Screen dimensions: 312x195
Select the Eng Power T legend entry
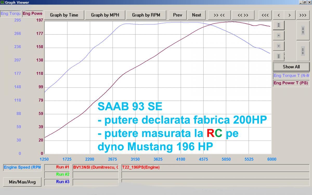coord(291,83)
